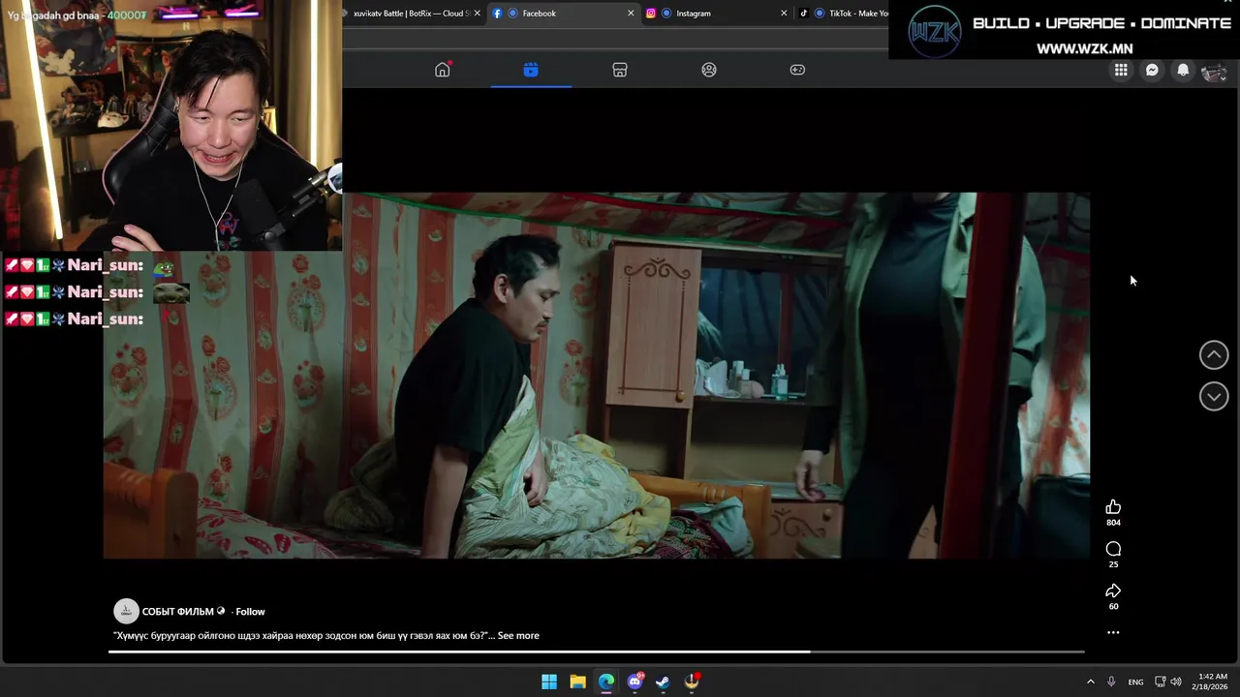This screenshot has height=697, width=1240.
Task: Like the video with thumbs up
Action: coord(1113,507)
